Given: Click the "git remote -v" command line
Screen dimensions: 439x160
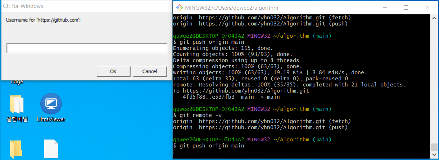Looking at the screenshot, I should [197, 115].
